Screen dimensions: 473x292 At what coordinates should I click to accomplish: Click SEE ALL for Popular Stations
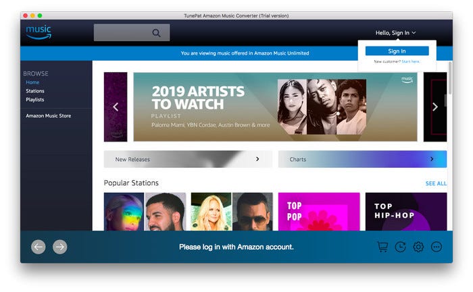tap(436, 183)
